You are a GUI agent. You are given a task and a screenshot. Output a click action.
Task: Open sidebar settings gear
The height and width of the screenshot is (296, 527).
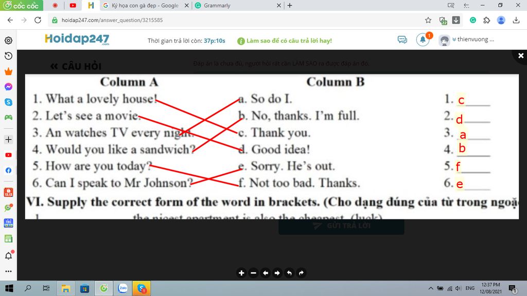[x=8, y=40]
